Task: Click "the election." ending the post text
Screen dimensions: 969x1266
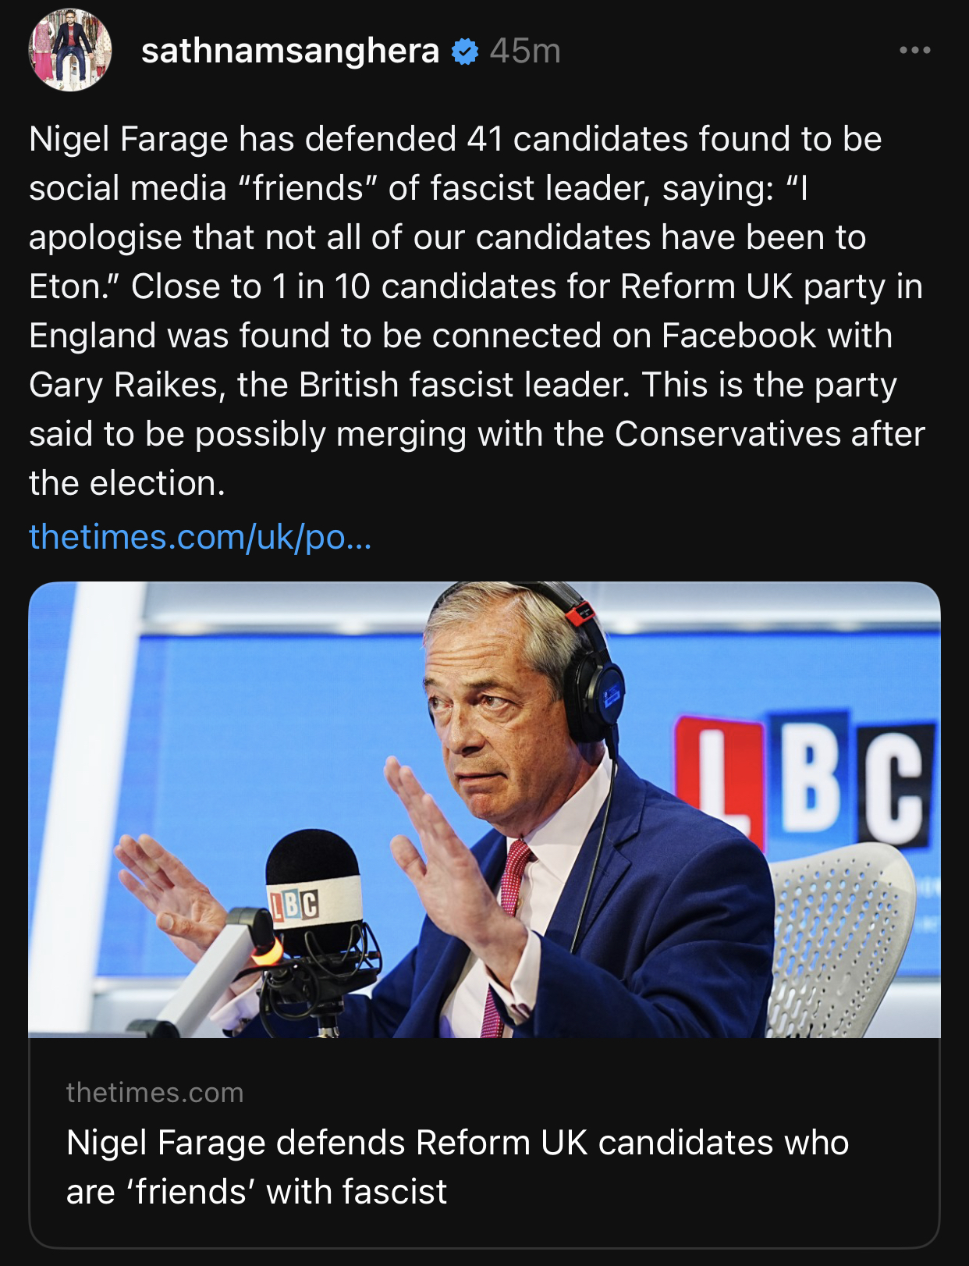Action: pyautogui.click(x=127, y=483)
